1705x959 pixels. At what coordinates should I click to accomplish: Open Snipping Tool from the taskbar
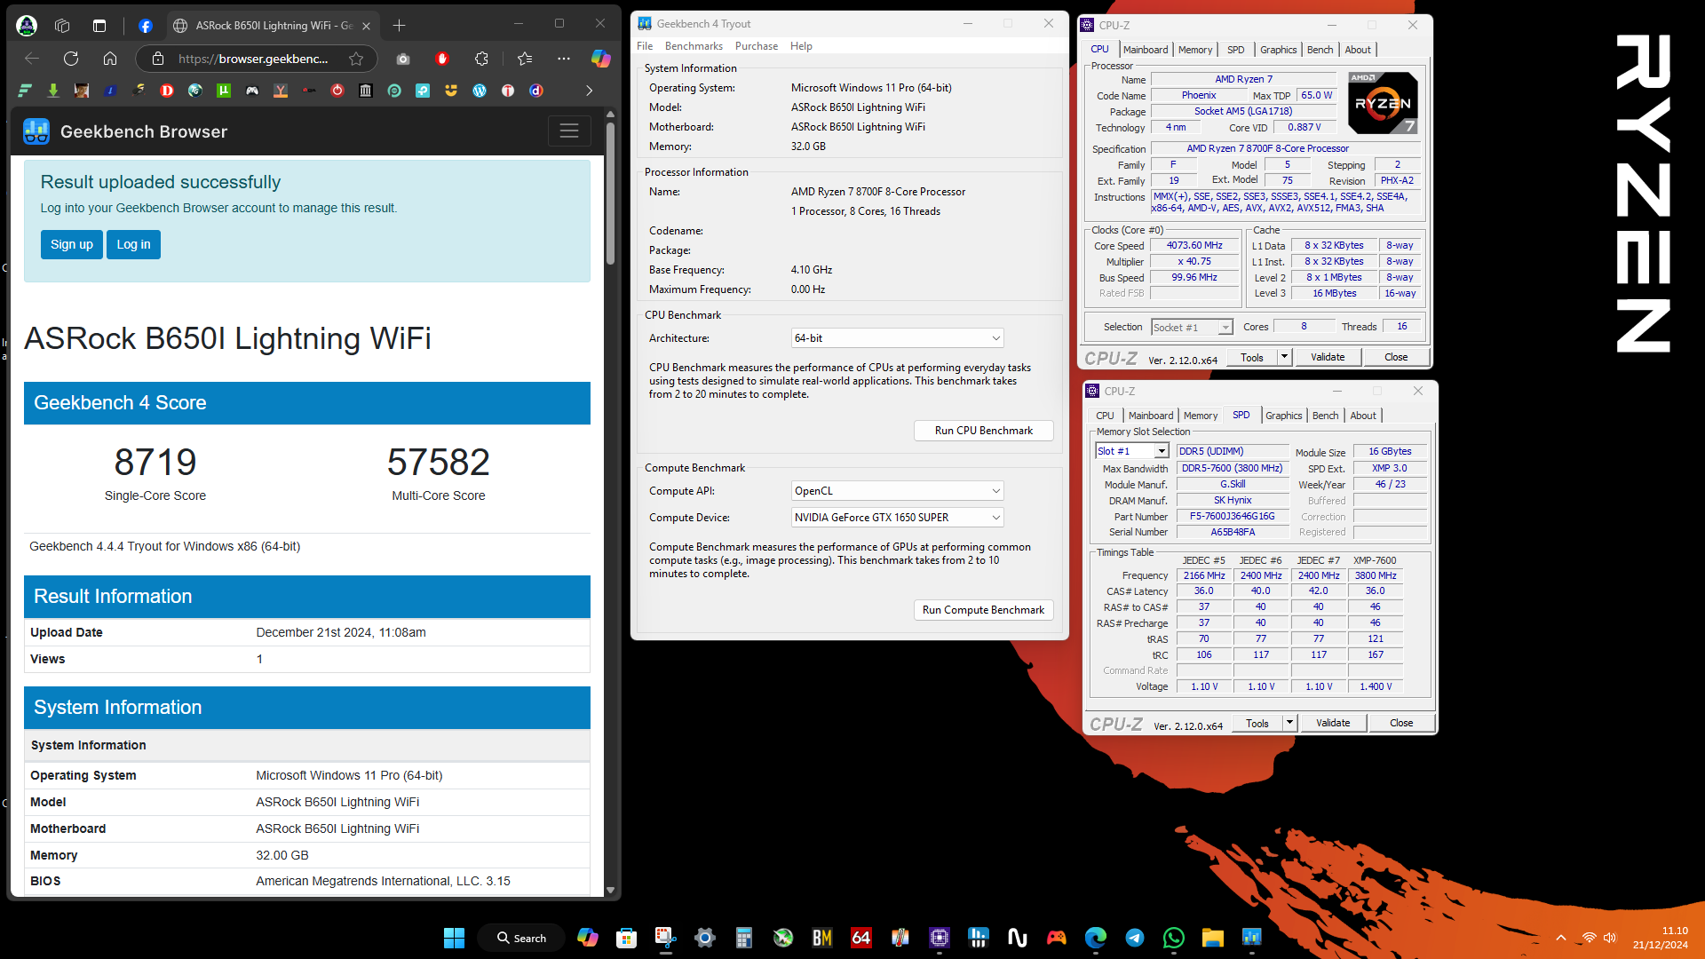665,938
